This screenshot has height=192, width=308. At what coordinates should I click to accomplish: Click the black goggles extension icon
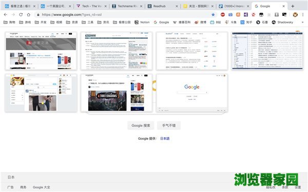coord(261,14)
